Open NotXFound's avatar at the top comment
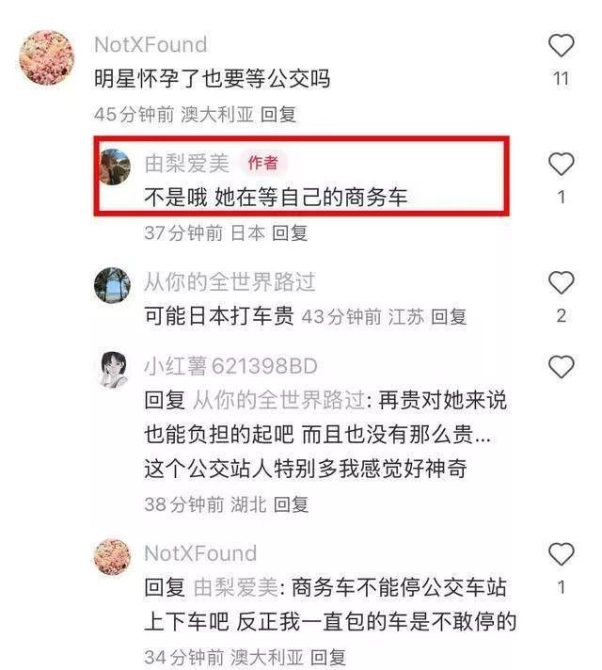 tap(47, 57)
